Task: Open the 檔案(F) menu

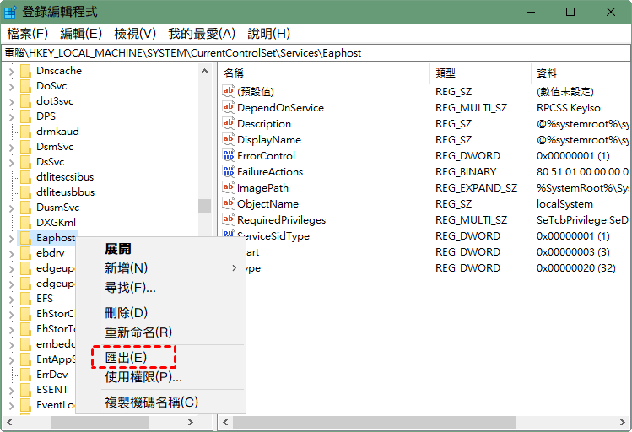Action: coord(27,34)
